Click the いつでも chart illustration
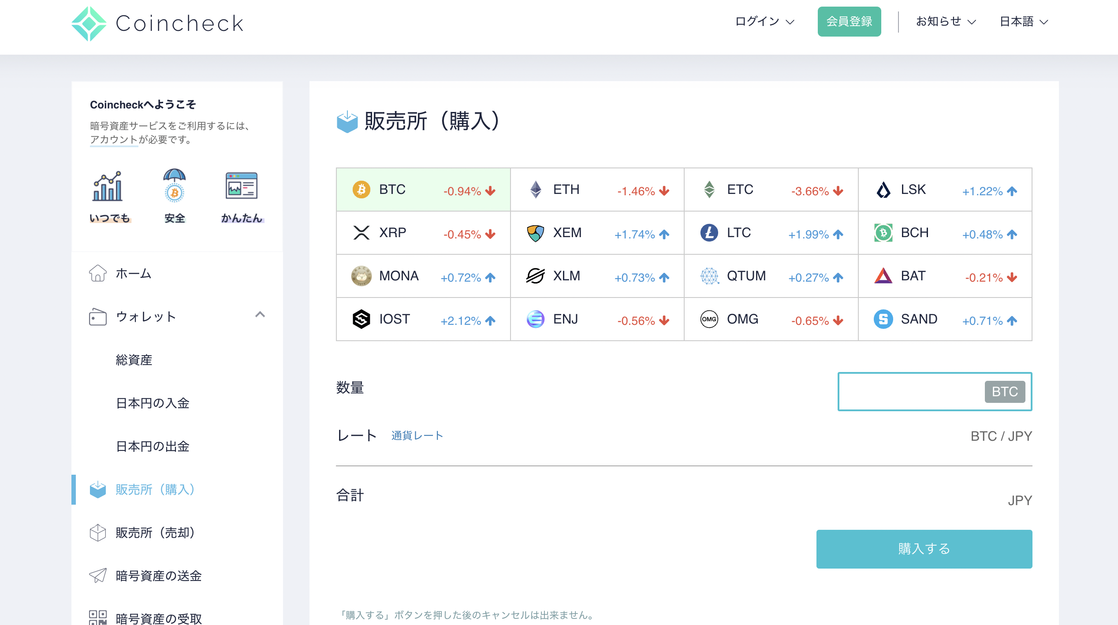Viewport: 1118px width, 625px height. click(x=107, y=186)
